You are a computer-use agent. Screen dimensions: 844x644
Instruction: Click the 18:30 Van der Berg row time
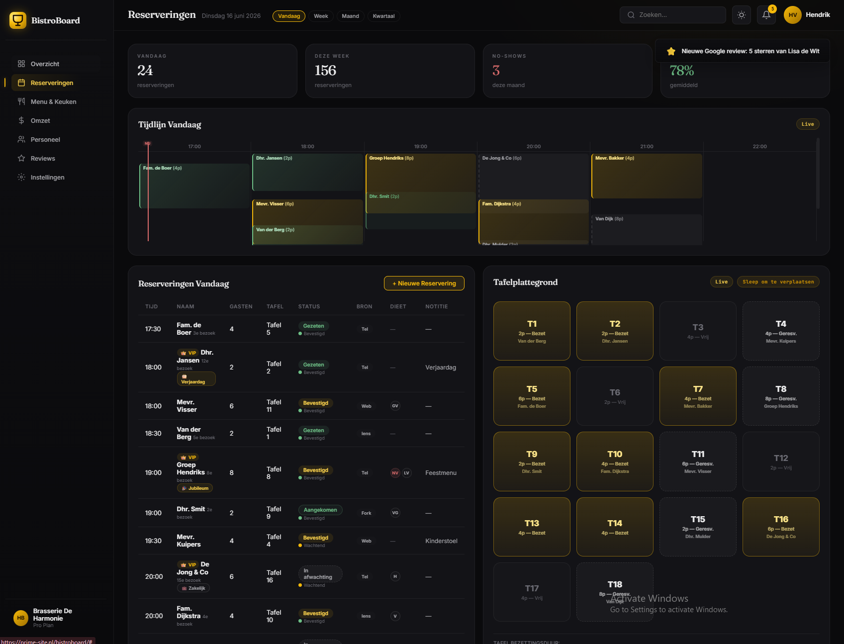[x=153, y=434]
